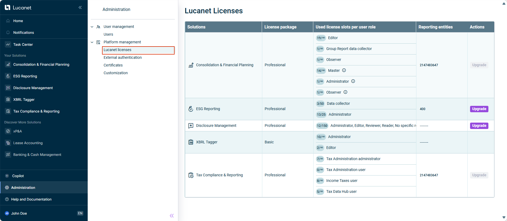Click scrollbar down arrow at bottom right
The image size is (507, 221).
504,217
